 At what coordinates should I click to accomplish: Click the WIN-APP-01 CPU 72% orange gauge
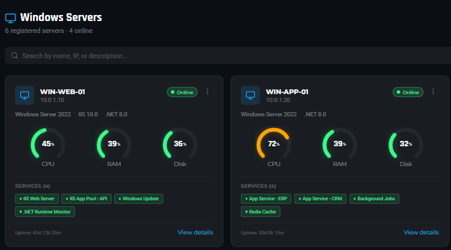point(274,144)
